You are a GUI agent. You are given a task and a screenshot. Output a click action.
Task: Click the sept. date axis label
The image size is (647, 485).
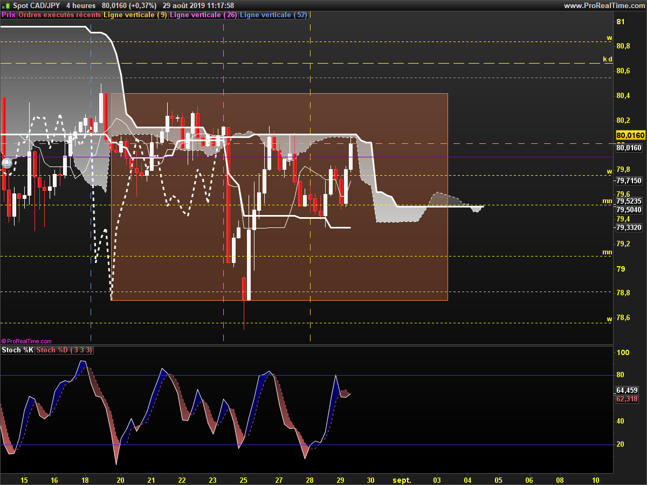coord(402,480)
